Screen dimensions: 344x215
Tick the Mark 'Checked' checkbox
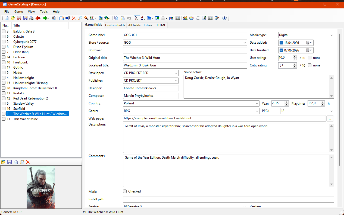[x=125, y=191]
